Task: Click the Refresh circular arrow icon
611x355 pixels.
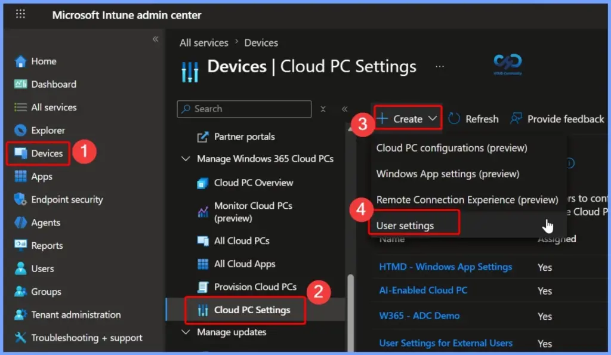Action: [x=454, y=119]
